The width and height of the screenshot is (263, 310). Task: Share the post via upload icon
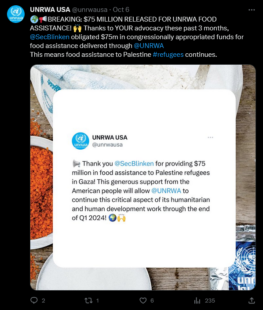point(252,300)
